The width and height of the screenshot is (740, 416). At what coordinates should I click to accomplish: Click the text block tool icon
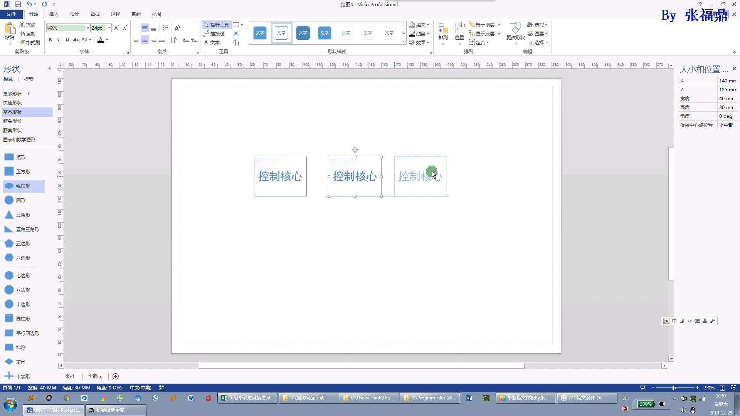236,42
